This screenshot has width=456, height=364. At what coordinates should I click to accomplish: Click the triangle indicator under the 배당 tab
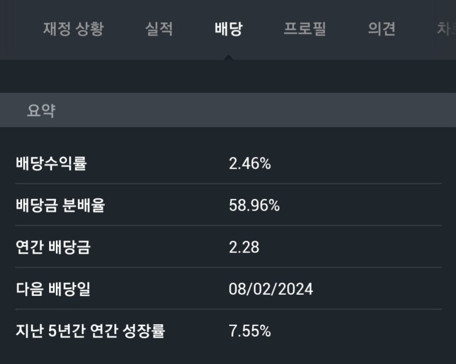(228, 57)
